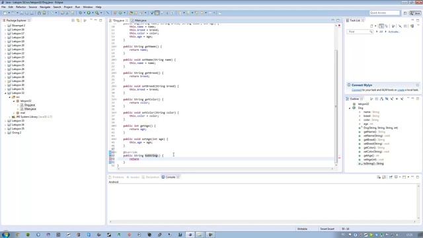Select the Dog constructor in Outline
Image resolution: width=423 pixels, height=238 pixels.
(381, 128)
